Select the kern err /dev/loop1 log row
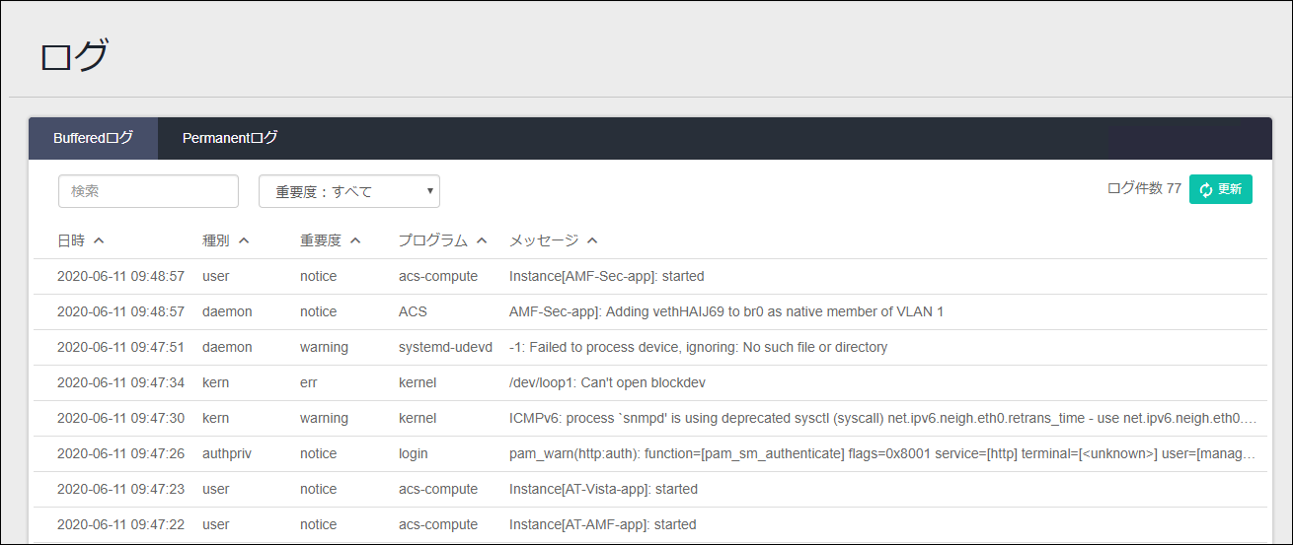Screen dimensions: 1293x545 click(x=649, y=382)
